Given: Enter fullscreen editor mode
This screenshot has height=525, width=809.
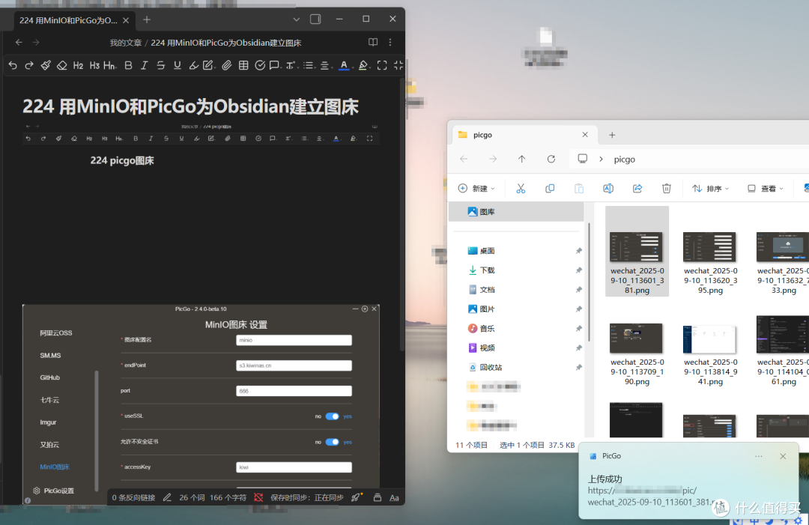Looking at the screenshot, I should [x=382, y=65].
